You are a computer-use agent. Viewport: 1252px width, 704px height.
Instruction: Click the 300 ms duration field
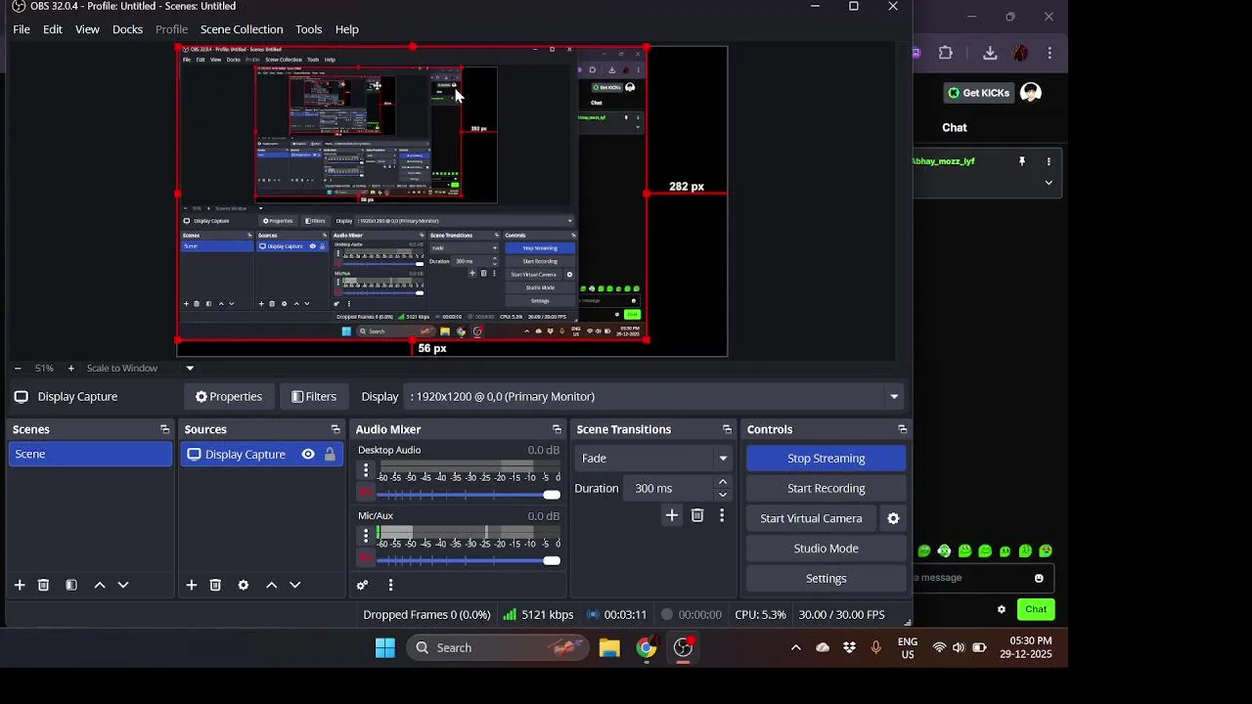click(x=671, y=488)
